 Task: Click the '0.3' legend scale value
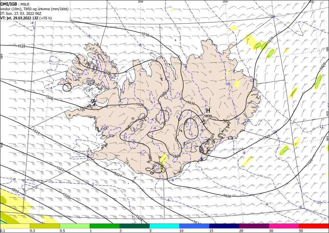click(x=32, y=231)
